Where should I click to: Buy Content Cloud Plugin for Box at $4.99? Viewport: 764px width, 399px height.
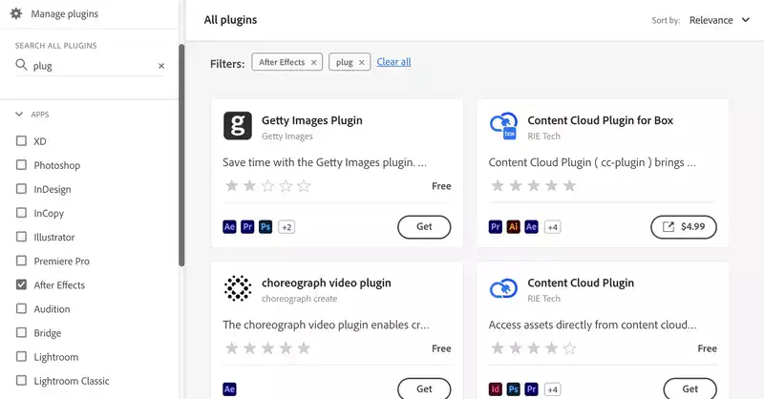pyautogui.click(x=684, y=227)
